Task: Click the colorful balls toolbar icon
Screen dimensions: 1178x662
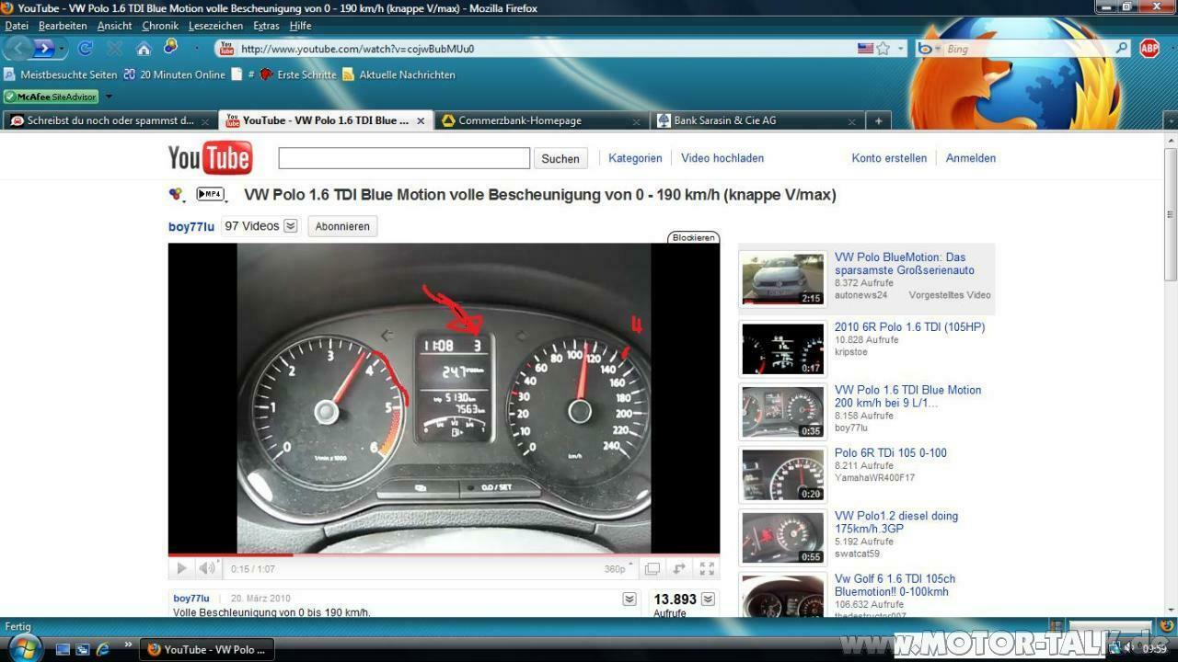Action: 171,46
